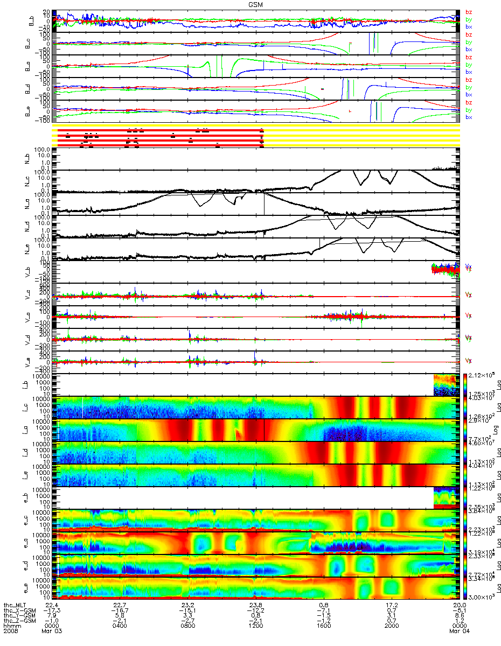Click the 1200 time tick label
The height and width of the screenshot is (646, 501).
pyautogui.click(x=255, y=626)
